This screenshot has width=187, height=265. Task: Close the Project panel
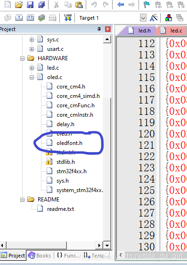click(x=108, y=29)
